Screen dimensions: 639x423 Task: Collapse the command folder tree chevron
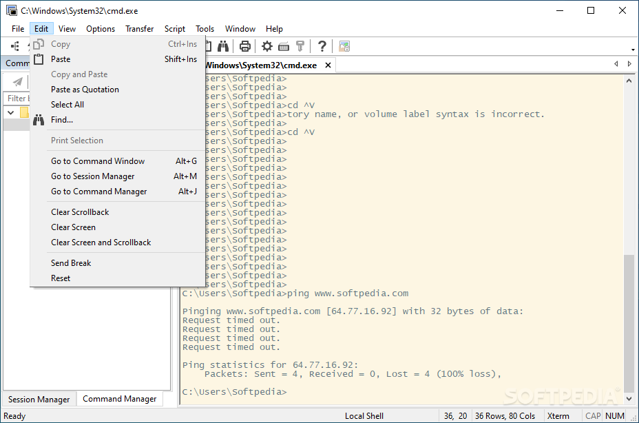[10, 112]
